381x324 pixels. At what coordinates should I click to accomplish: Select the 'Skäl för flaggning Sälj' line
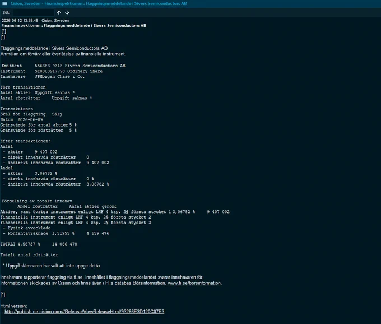click(x=31, y=114)
